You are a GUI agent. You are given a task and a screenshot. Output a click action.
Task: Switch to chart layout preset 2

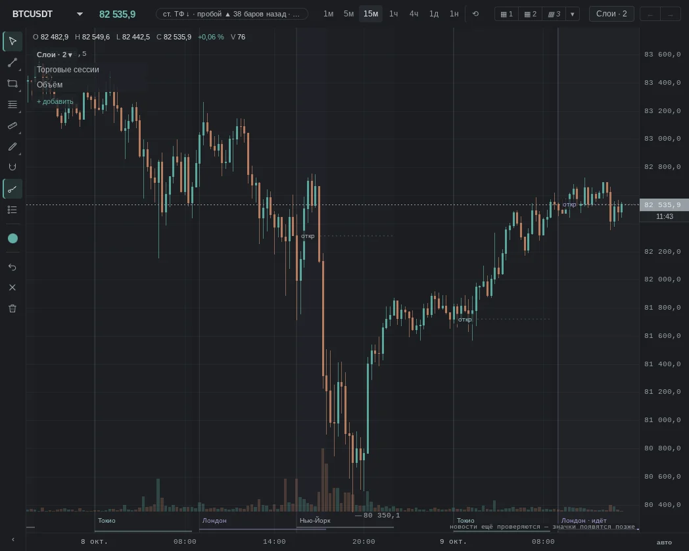pyautogui.click(x=531, y=14)
